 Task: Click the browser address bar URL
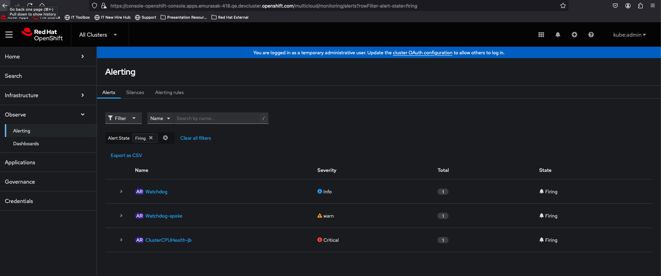(x=264, y=6)
